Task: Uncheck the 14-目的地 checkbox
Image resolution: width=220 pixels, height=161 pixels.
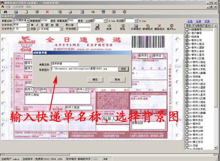Action: [187, 76]
